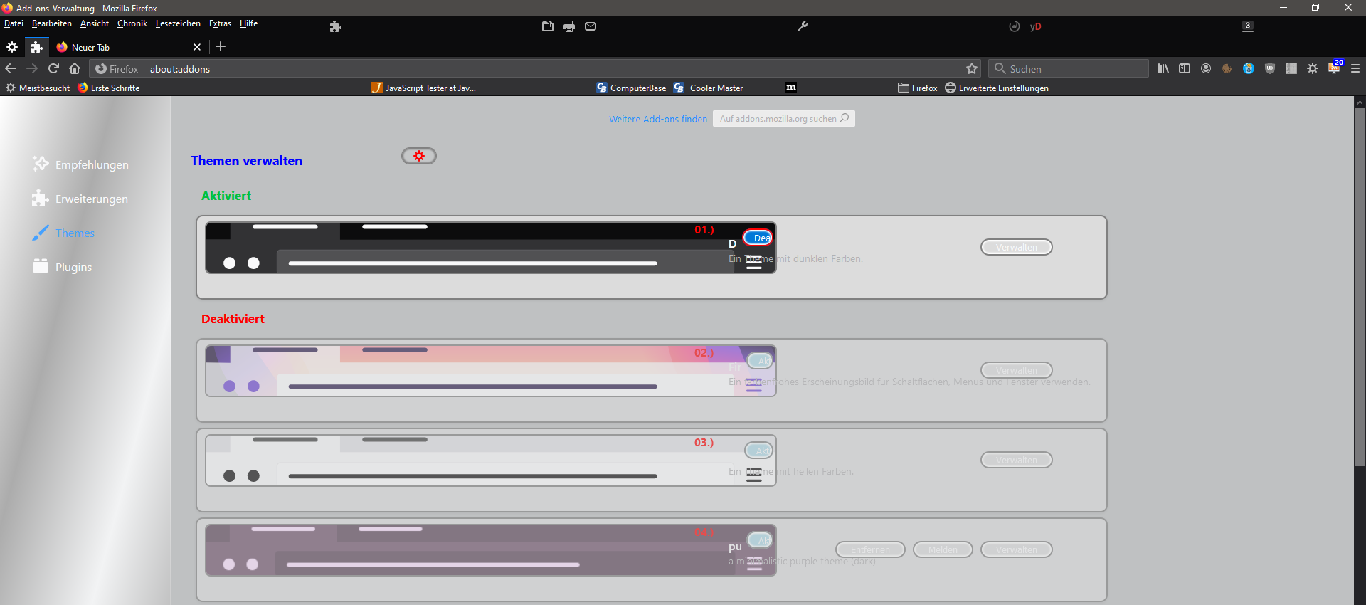Open the Meistbesucht bookmark
Viewport: 1366px width, 605px height.
click(x=38, y=88)
